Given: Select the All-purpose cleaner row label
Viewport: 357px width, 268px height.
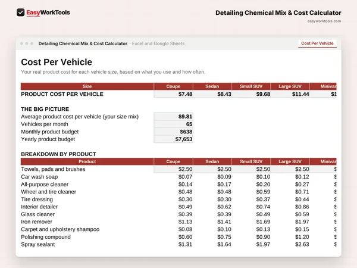Looking at the screenshot, I should tap(45, 184).
